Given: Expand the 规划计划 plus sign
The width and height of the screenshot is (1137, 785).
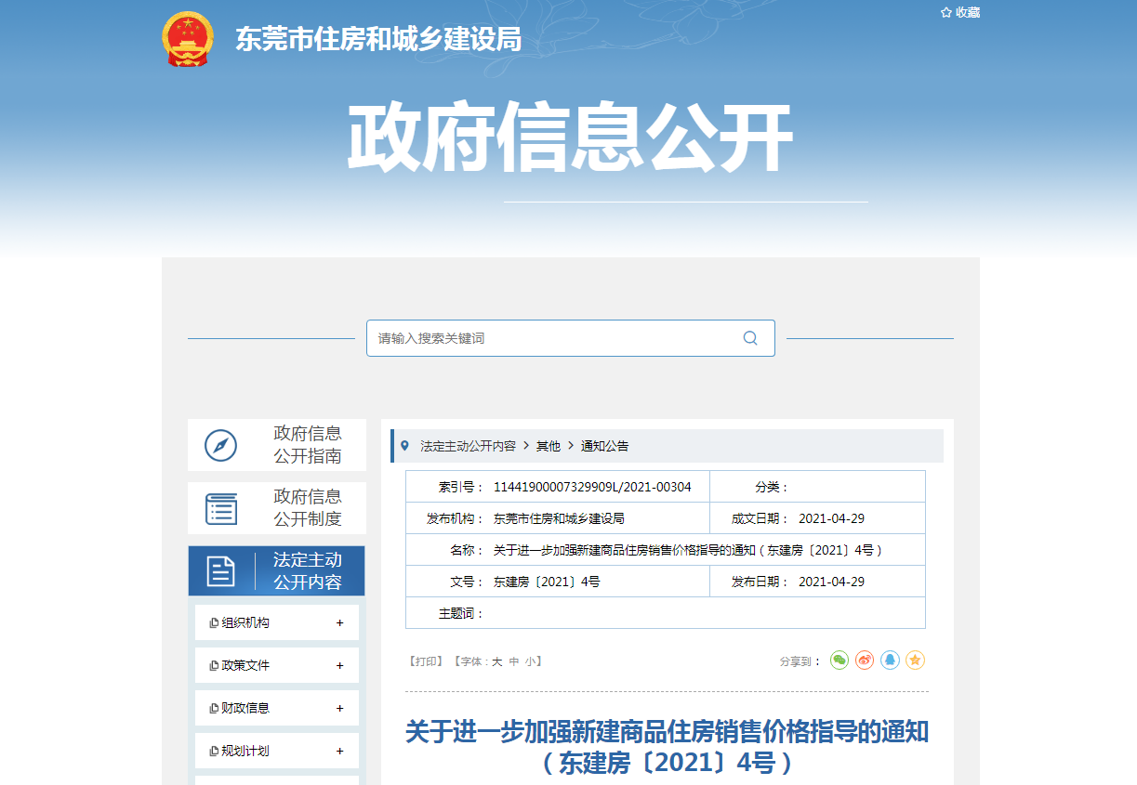Looking at the screenshot, I should point(340,752).
